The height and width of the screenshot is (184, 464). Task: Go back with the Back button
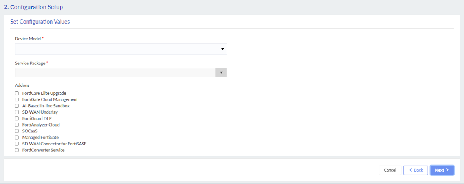tap(416, 170)
